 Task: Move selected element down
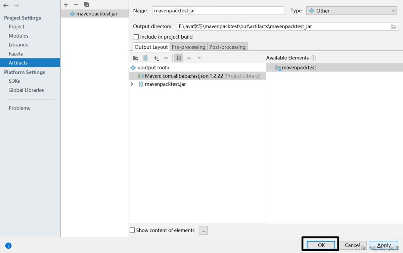pyautogui.click(x=199, y=58)
